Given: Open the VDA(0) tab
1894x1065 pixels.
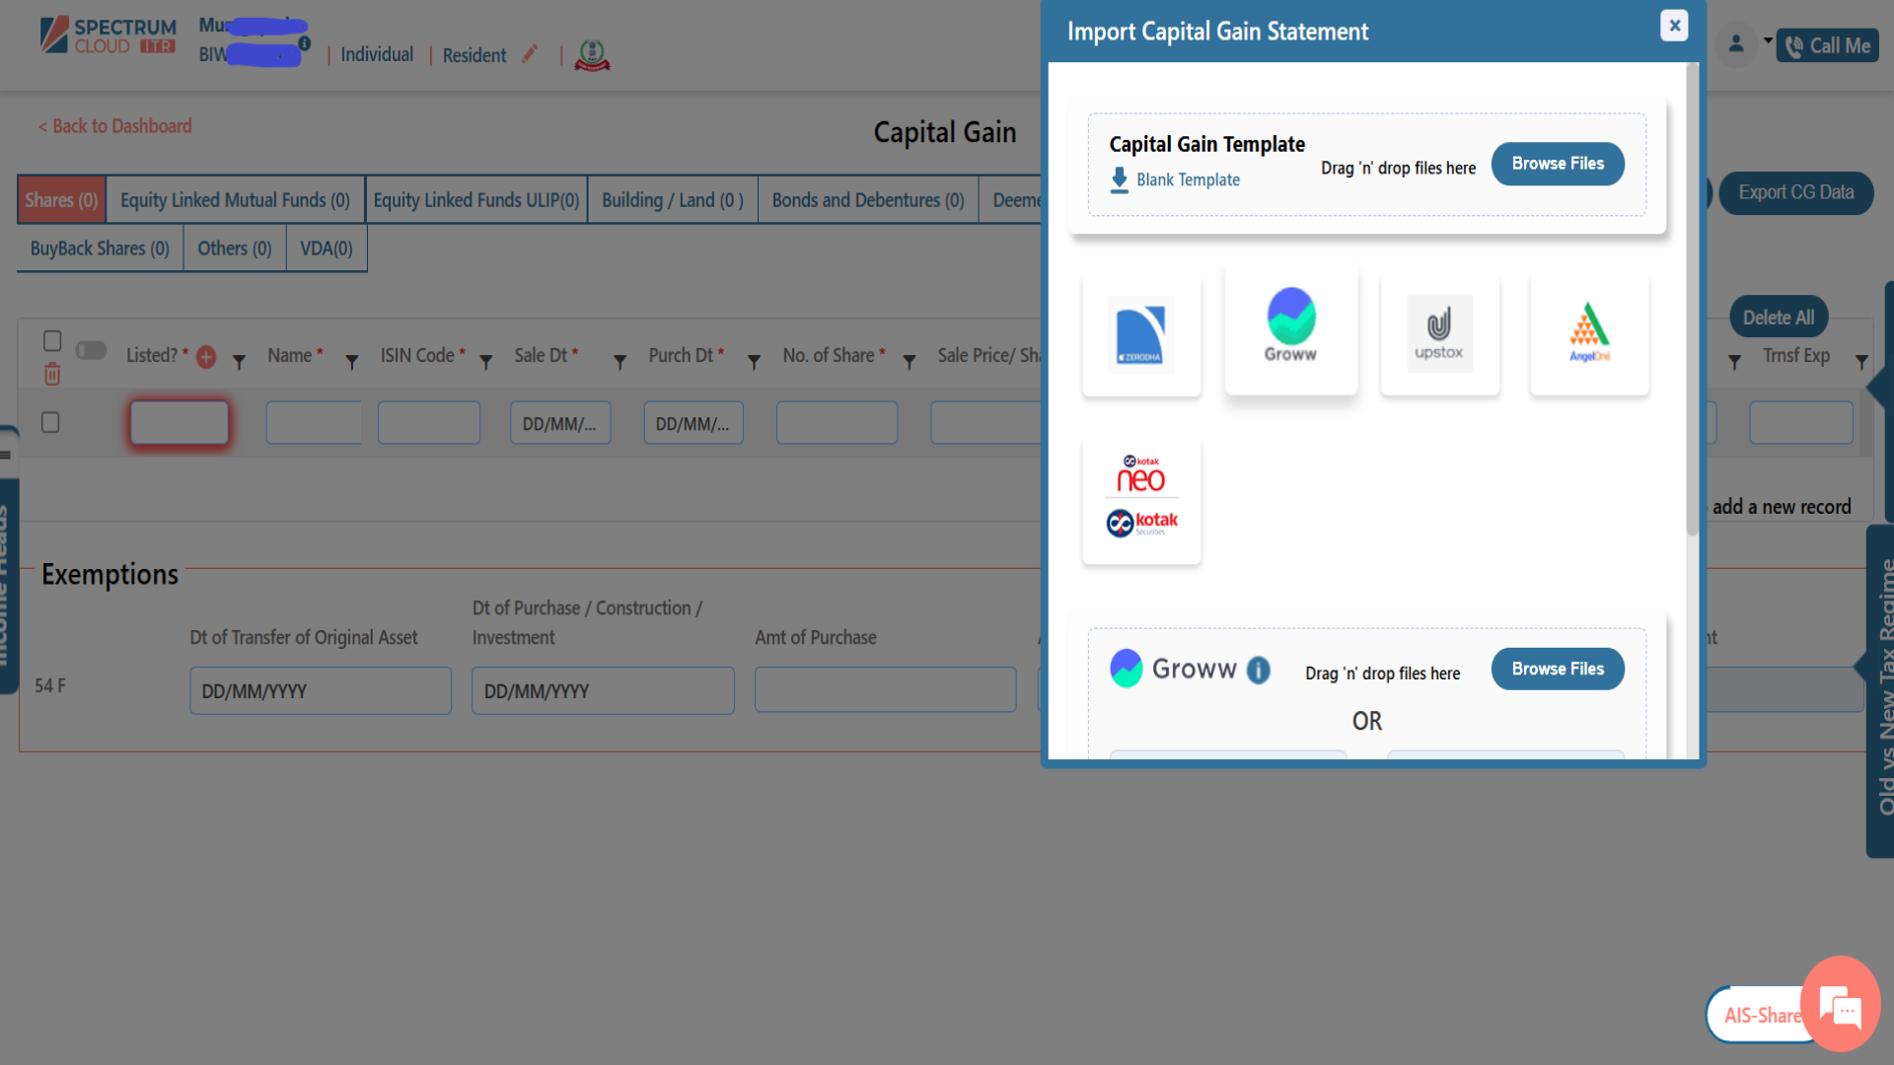Looking at the screenshot, I should click(x=326, y=248).
